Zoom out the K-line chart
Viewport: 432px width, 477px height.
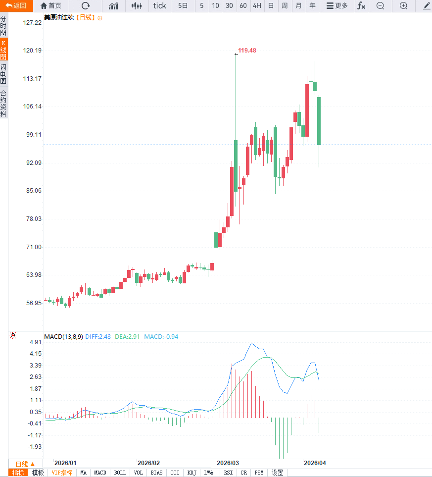click(x=380, y=6)
